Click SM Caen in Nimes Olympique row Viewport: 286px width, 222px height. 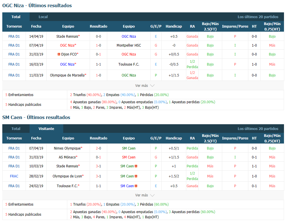pyautogui.click(x=129, y=148)
